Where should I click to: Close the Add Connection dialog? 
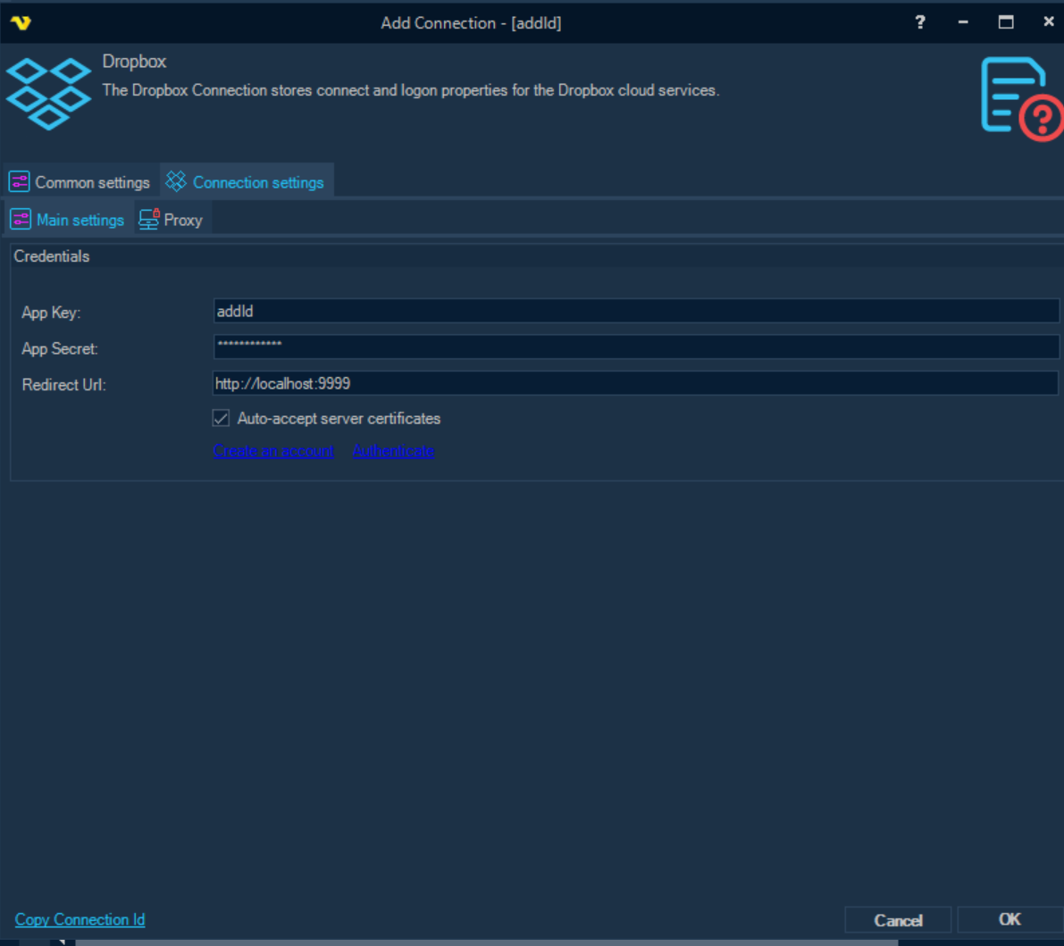point(1048,22)
